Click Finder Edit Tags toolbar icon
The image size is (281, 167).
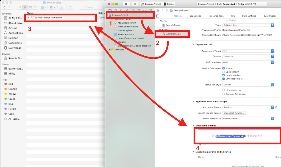pyautogui.click(x=70, y=7)
